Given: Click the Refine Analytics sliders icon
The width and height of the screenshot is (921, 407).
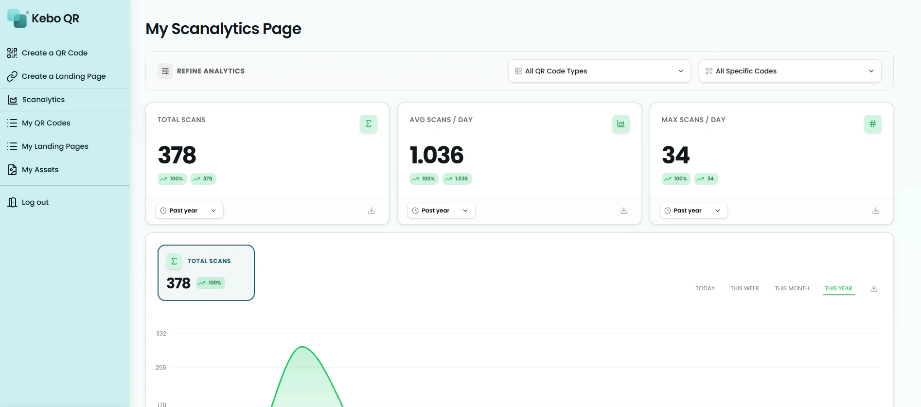Looking at the screenshot, I should (x=165, y=71).
